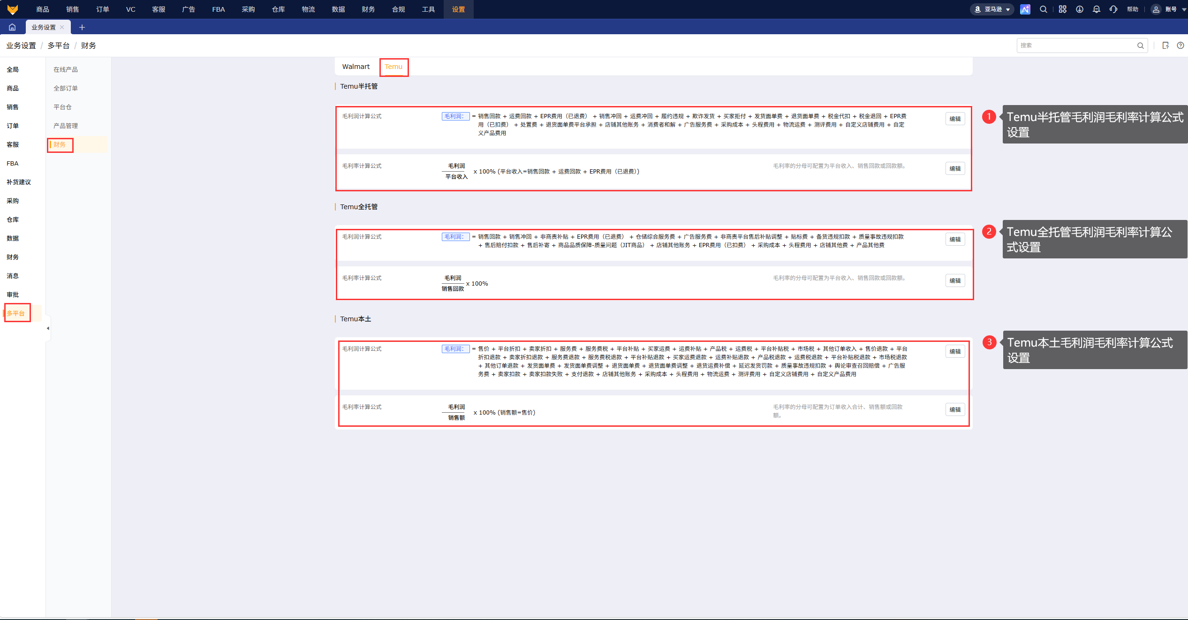This screenshot has width=1188, height=620.
Task: Select 客服 in the left sidebar
Action: coord(13,144)
